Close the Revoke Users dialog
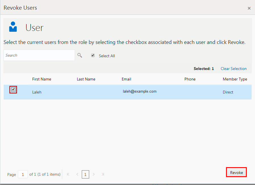 pos(249,8)
